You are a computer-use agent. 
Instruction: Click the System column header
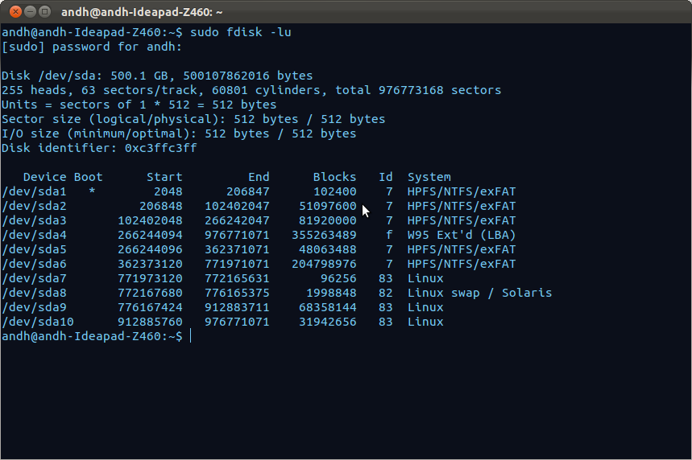[429, 177]
